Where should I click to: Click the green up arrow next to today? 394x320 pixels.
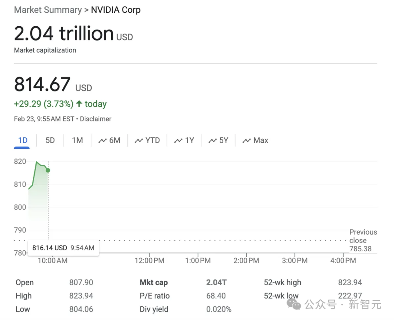tap(79, 104)
